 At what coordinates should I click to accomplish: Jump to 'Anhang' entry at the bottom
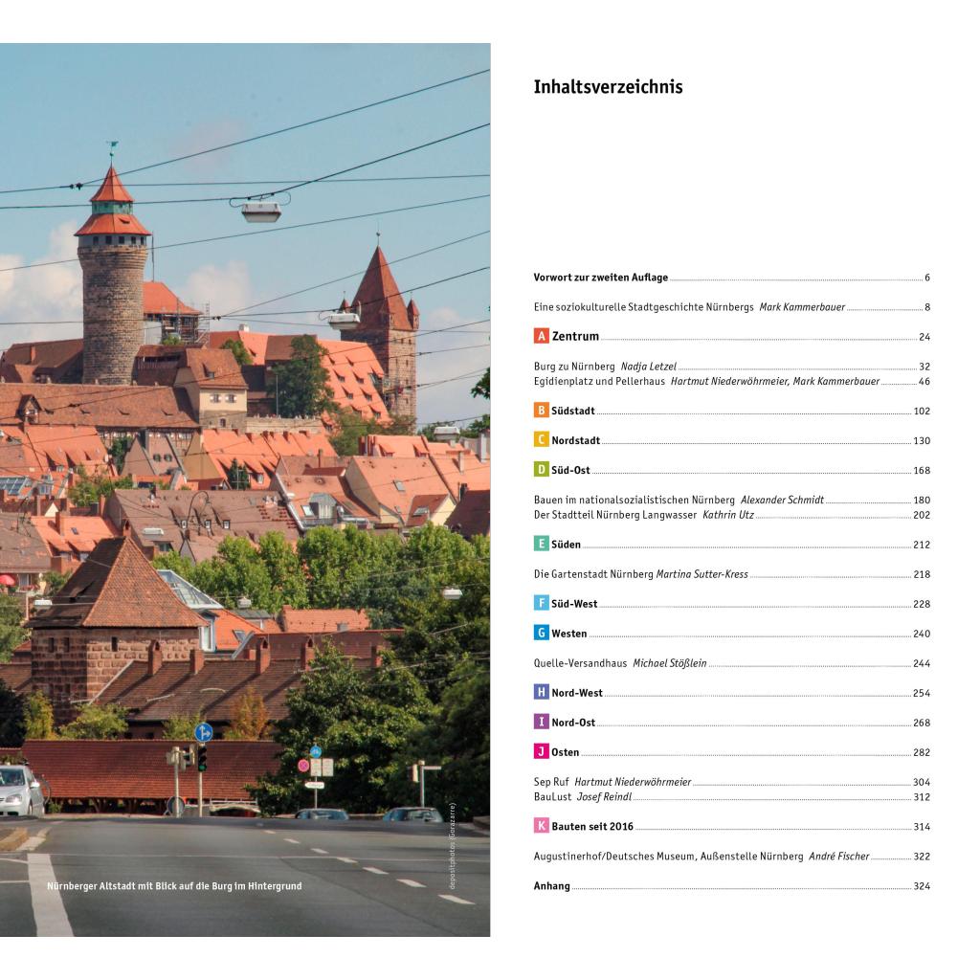(551, 886)
